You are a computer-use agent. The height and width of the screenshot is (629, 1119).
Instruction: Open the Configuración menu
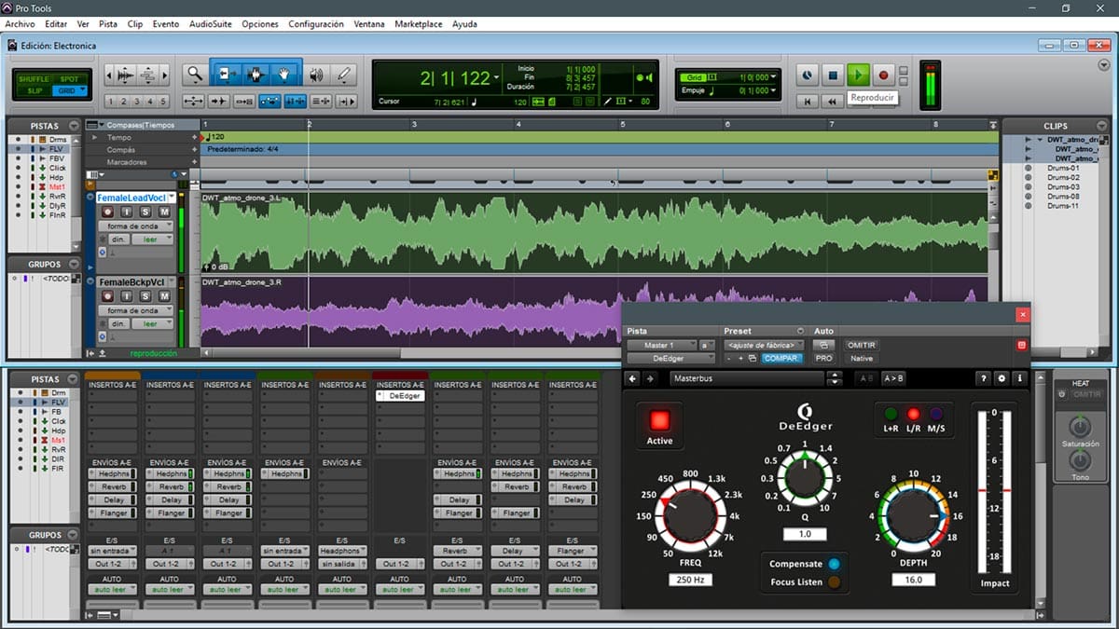point(316,24)
